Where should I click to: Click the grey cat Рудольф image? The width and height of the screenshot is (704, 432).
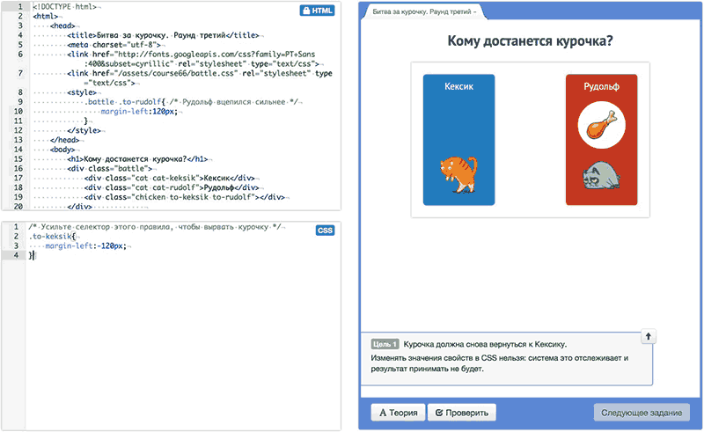pyautogui.click(x=600, y=177)
